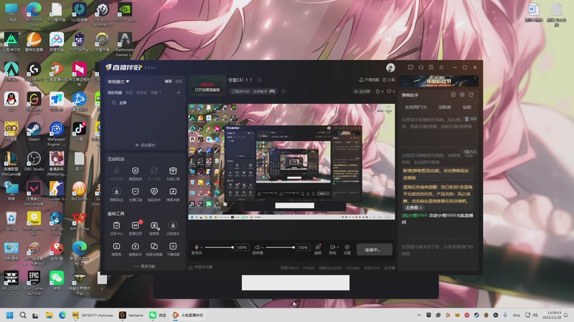Open the dropdown arrow next to 录制
This screenshot has width=574, height=322.
tap(337, 248)
